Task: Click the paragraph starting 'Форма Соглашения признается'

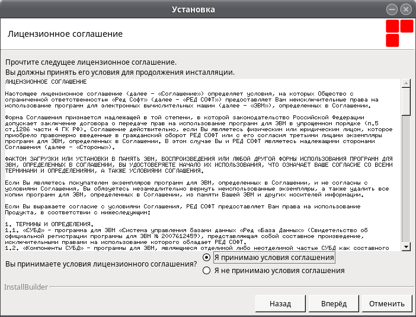Action: tap(199, 132)
